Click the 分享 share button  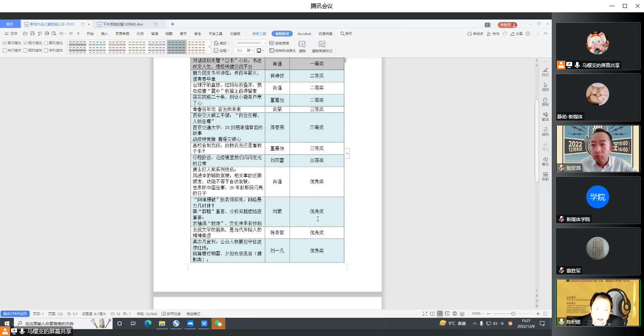click(517, 34)
